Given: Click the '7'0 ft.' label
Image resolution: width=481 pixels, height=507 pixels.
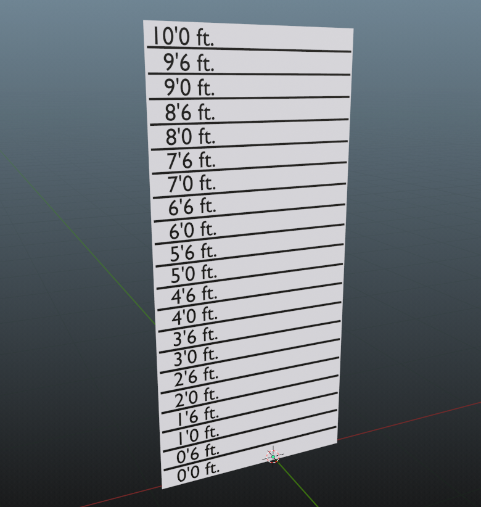Looking at the screenshot, I should point(192,183).
